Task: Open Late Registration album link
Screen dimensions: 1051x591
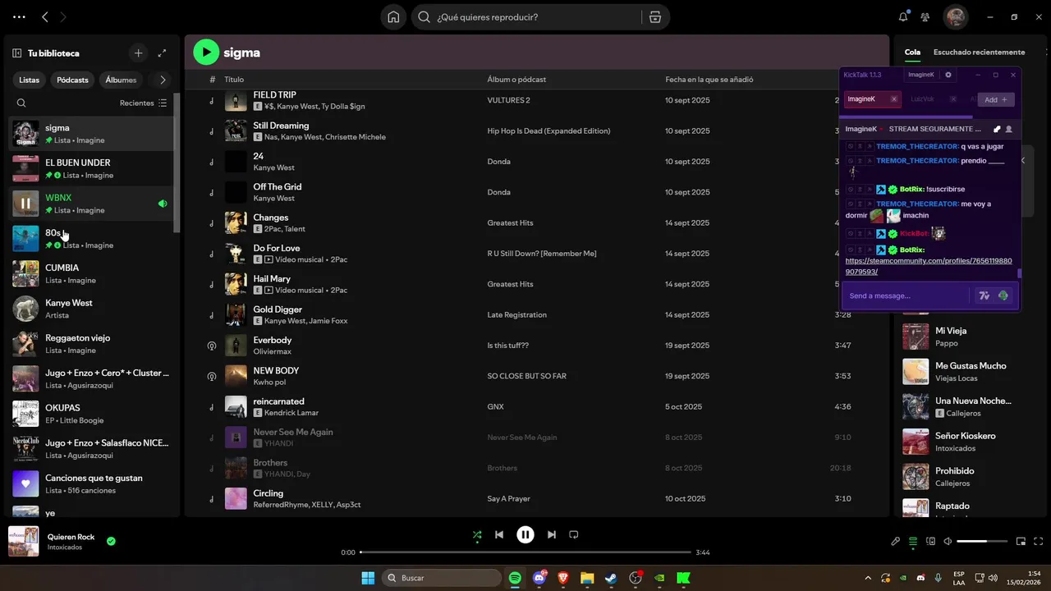Action: coord(516,315)
